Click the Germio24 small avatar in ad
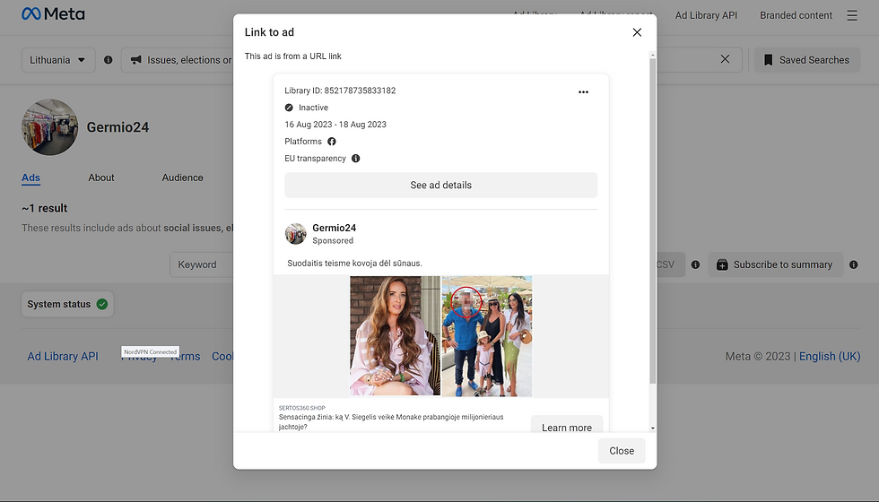The height and width of the screenshot is (502, 879). 295,234
